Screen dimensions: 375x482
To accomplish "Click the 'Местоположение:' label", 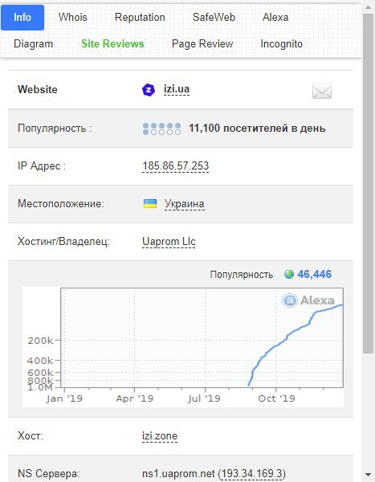I will click(61, 204).
